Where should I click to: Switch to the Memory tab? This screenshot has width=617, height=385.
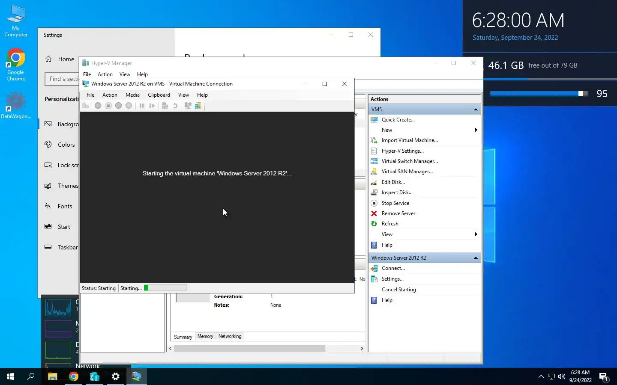205,336
